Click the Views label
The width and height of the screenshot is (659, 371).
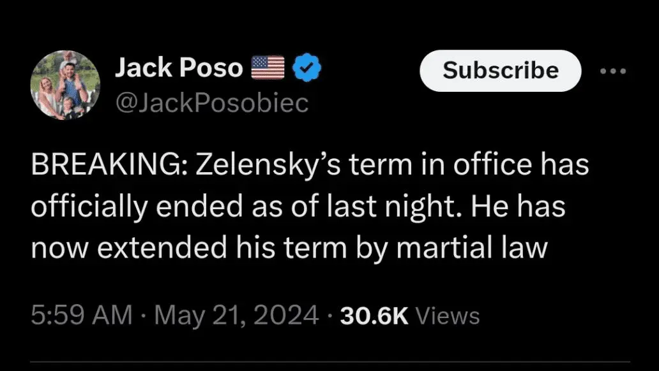pos(447,316)
